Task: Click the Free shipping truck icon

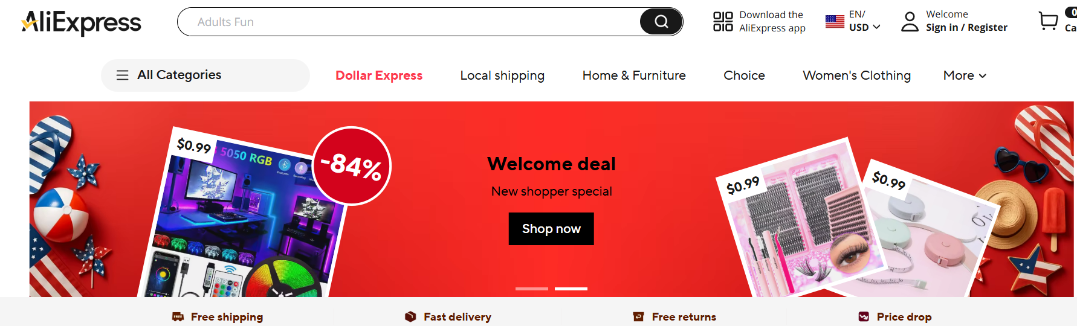Action: pyautogui.click(x=178, y=317)
